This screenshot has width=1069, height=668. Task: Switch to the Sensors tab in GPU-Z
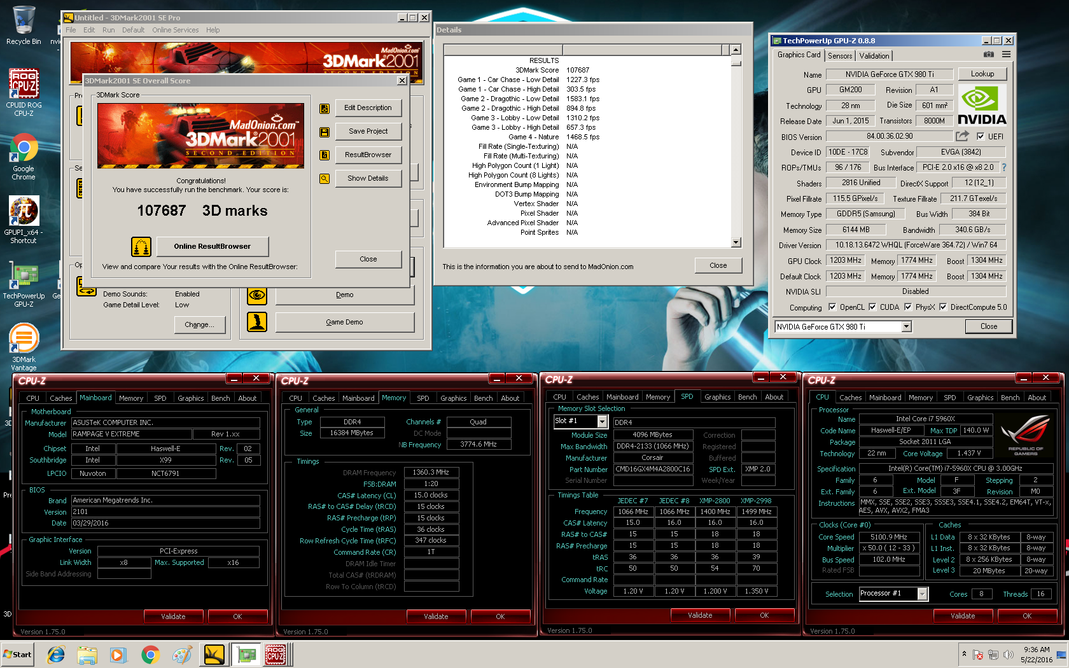click(x=840, y=56)
